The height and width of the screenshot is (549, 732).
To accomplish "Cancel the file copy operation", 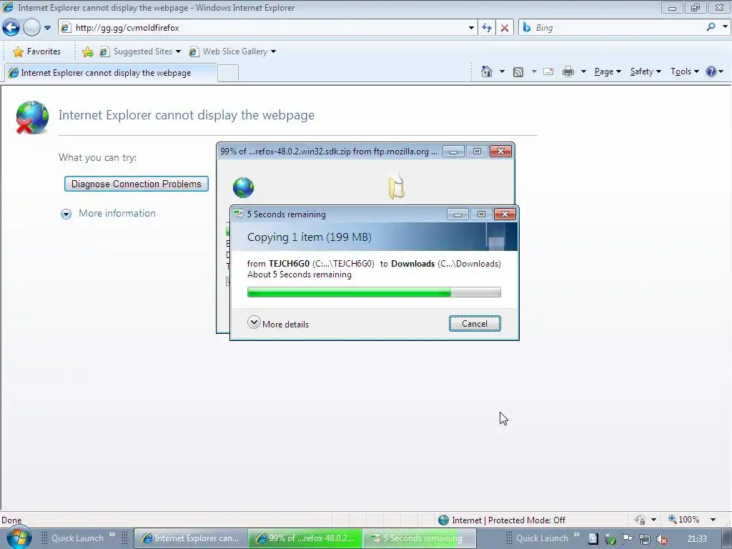I will 475,324.
